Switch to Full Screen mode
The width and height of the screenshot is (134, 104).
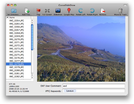click(x=47, y=11)
